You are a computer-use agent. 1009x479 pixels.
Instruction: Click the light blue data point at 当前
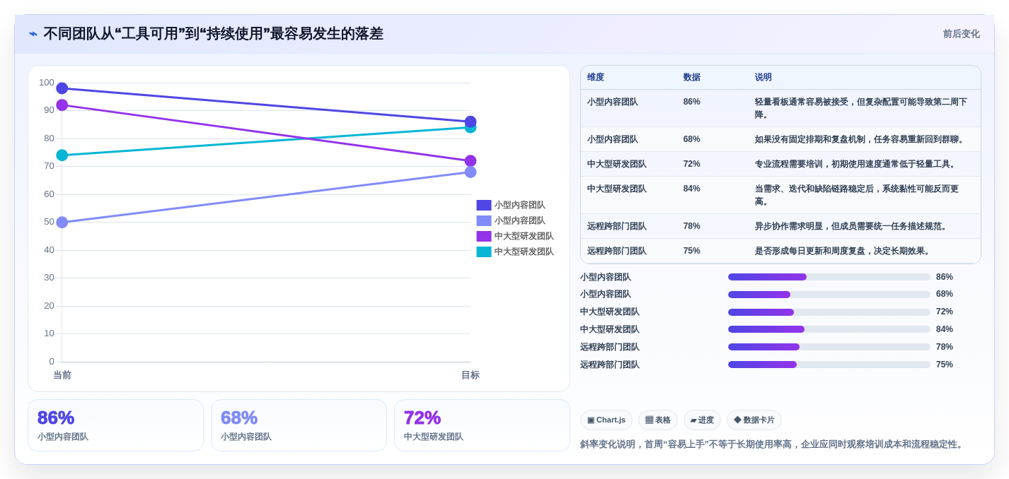(62, 223)
